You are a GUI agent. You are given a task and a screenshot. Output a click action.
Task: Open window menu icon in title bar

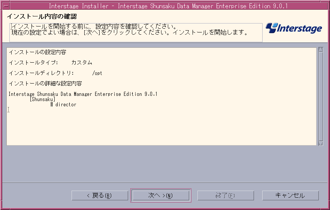6,6
